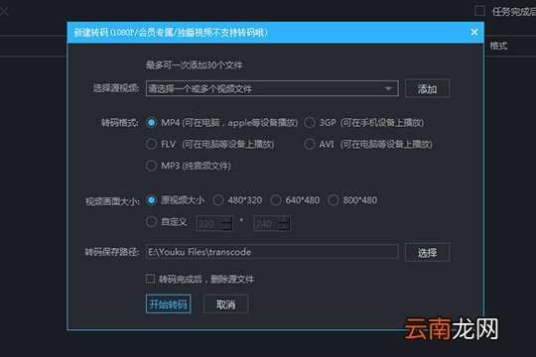
Task: Select 自定义 custom size option
Action: pos(151,222)
